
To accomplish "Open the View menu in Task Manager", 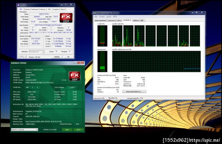I will [x=109, y=17].
